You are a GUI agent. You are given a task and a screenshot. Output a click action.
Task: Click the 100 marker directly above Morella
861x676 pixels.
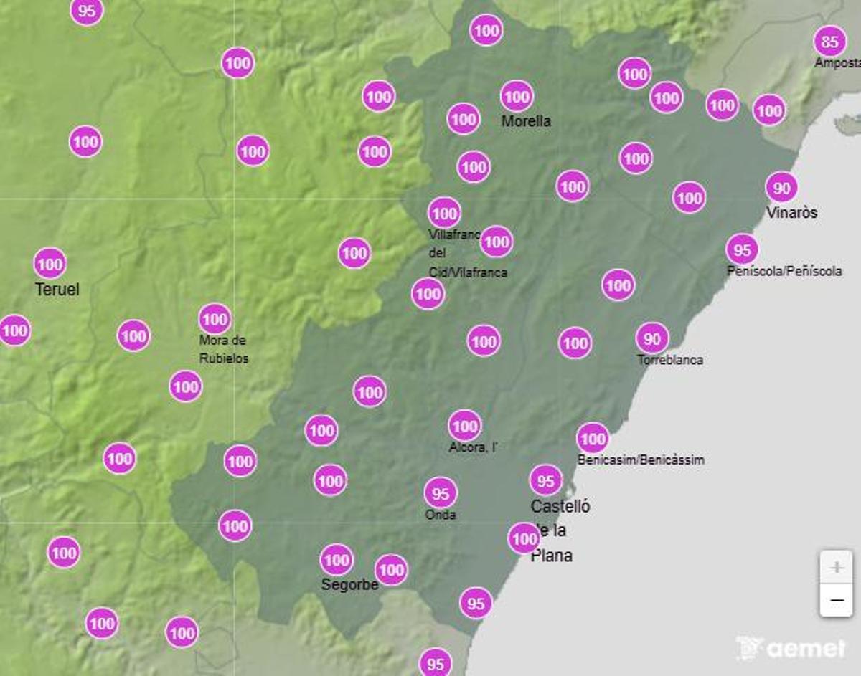point(516,96)
